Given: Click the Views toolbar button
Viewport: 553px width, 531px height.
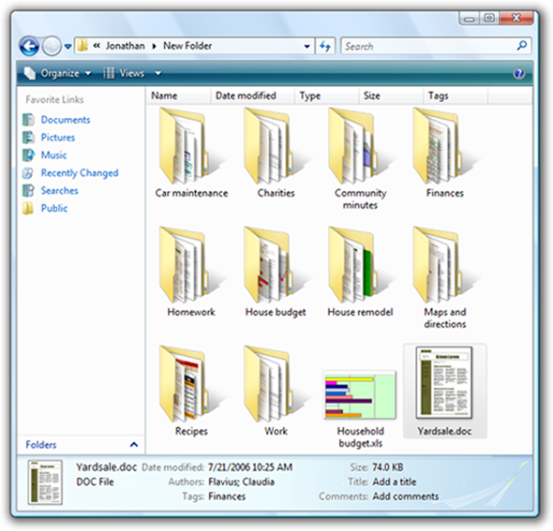Looking at the screenshot, I should coord(124,73).
